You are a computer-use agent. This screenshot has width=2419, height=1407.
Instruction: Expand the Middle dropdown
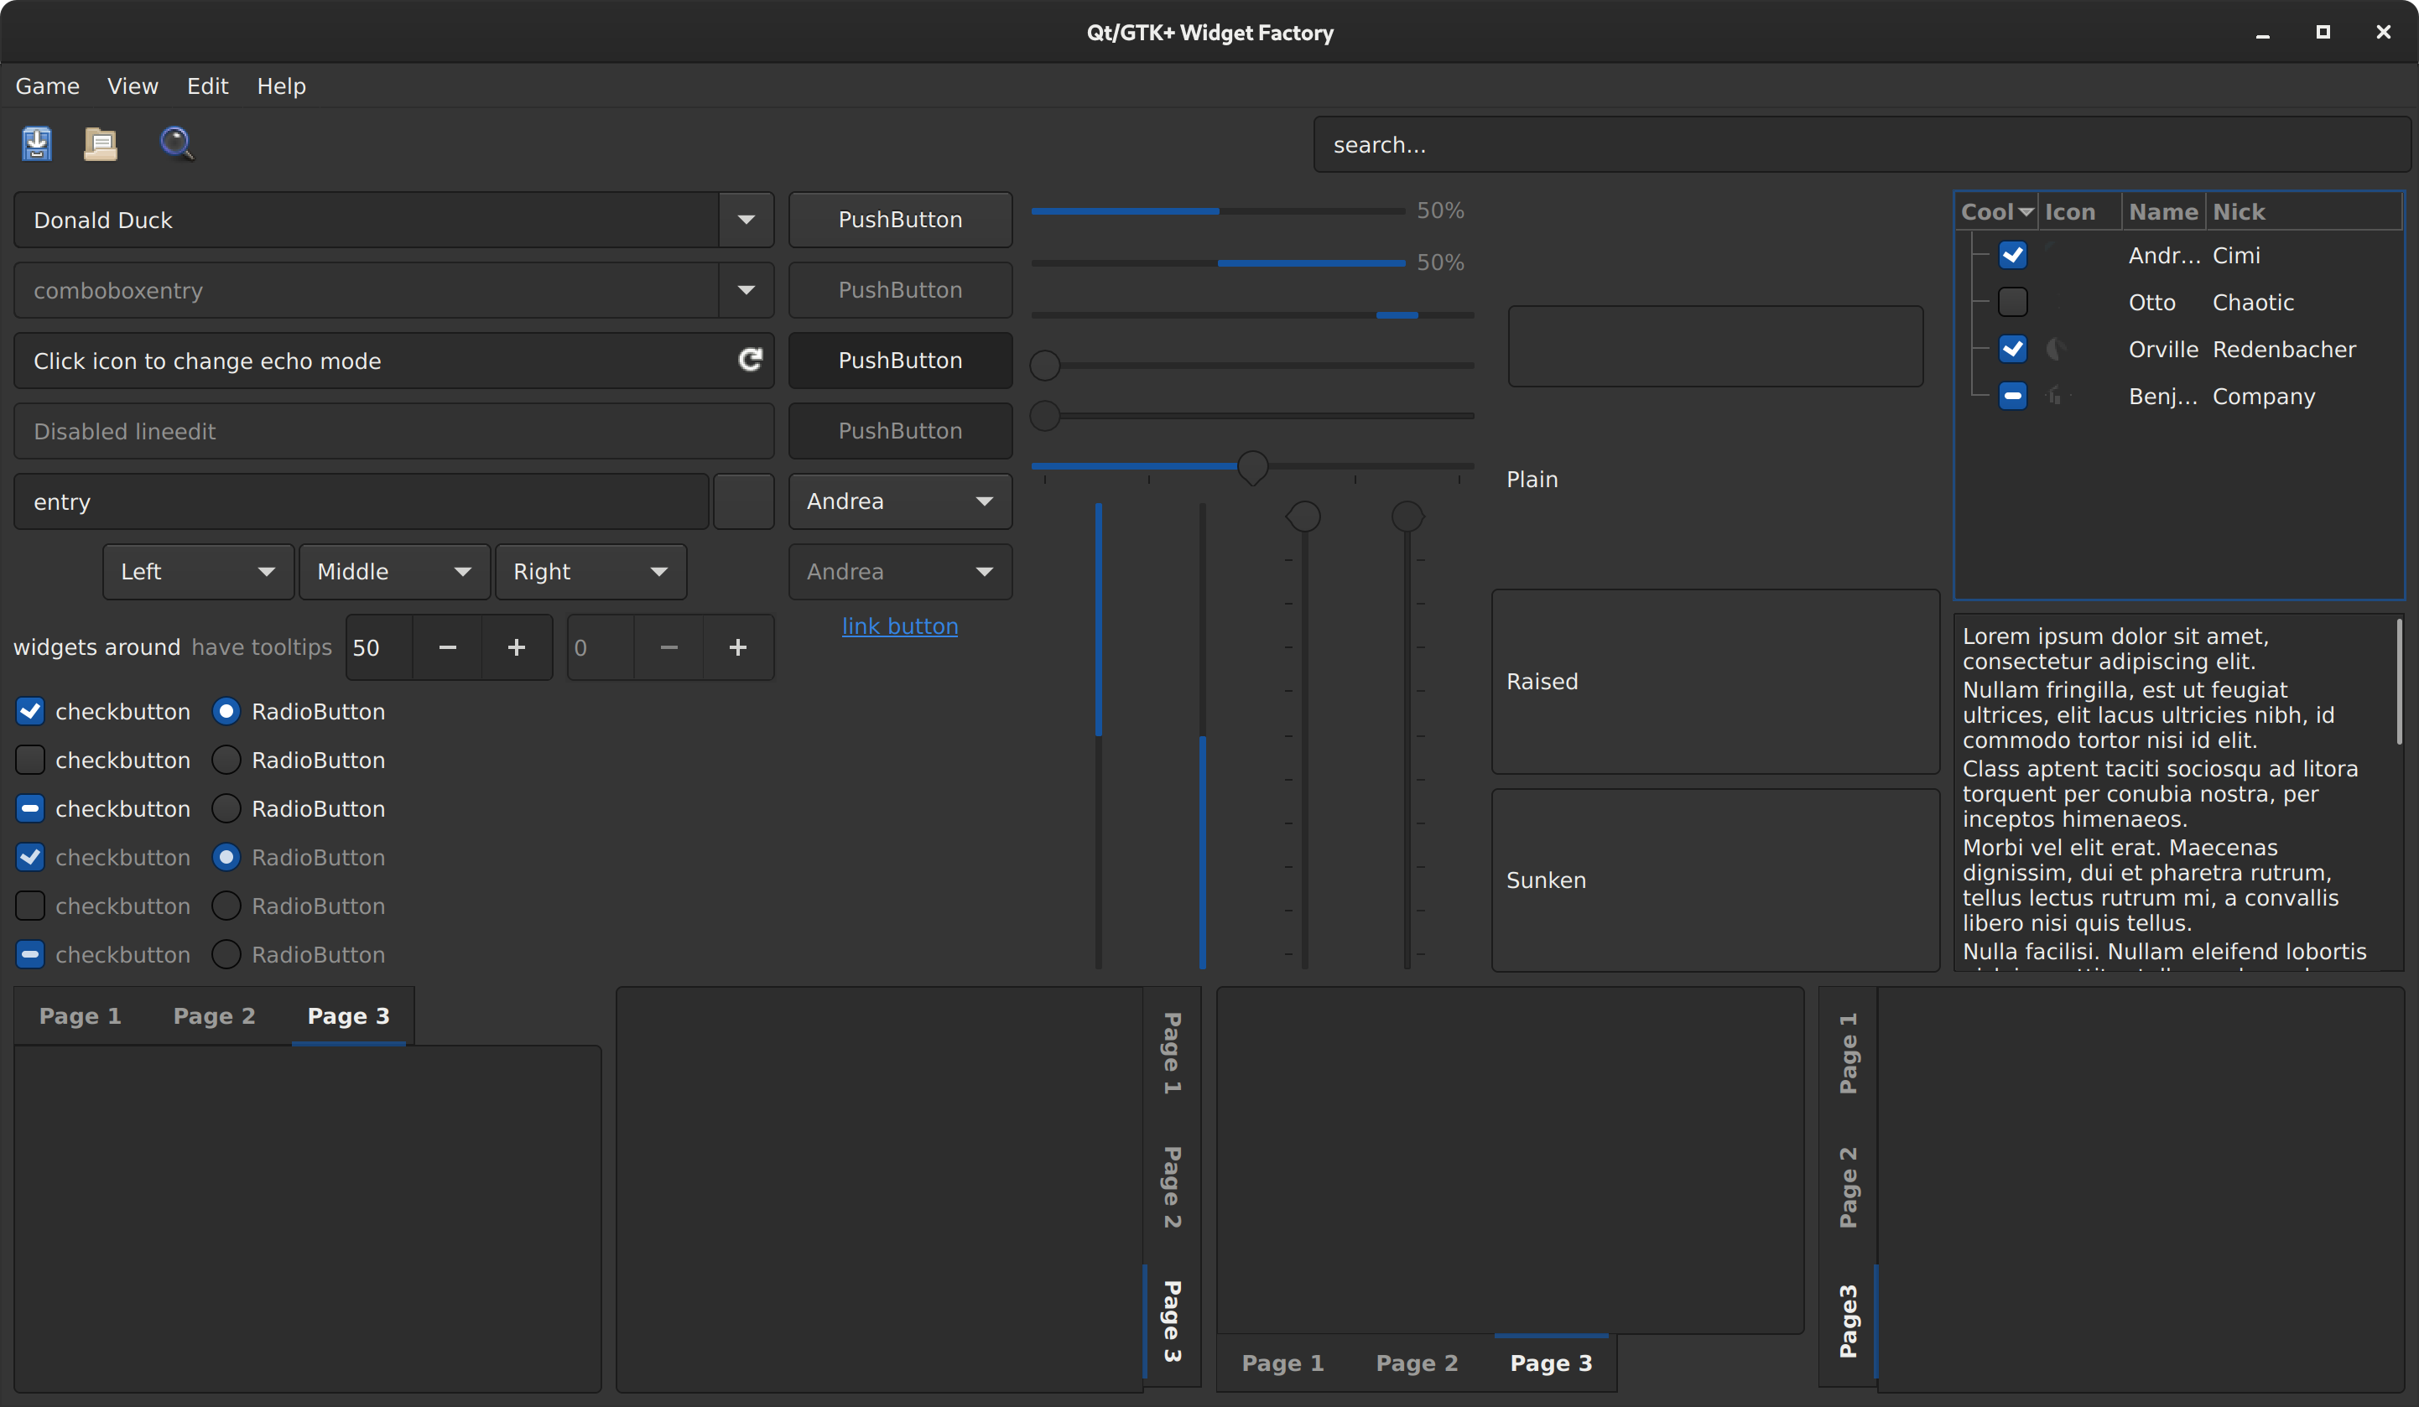point(394,572)
